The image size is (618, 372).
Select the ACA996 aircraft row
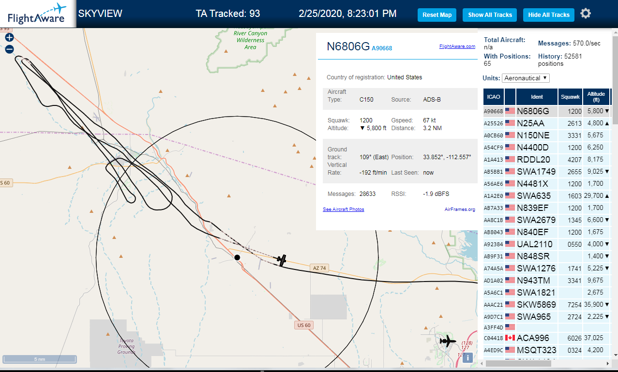[547, 338]
